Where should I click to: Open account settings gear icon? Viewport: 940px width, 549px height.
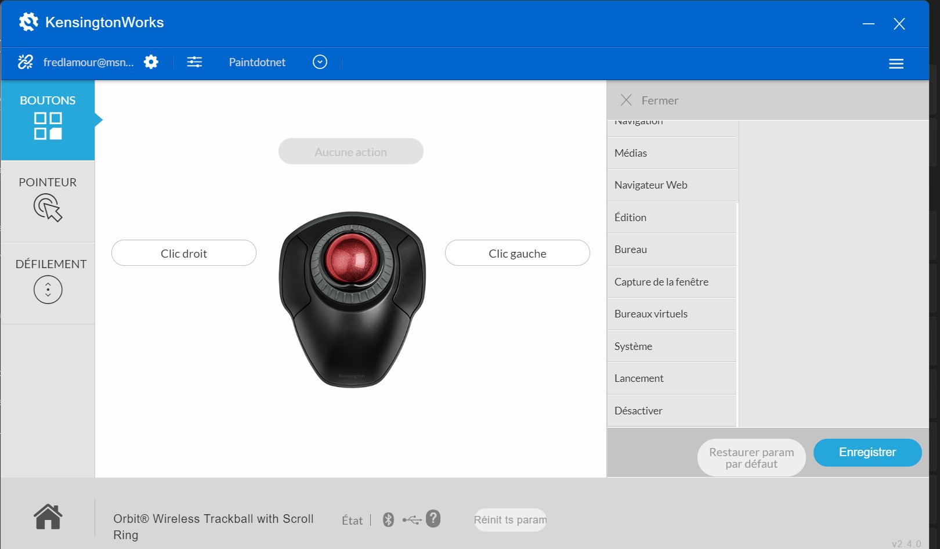[151, 62]
